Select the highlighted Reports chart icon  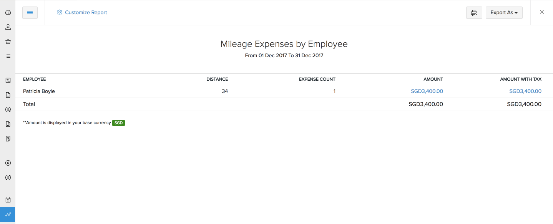pyautogui.click(x=8, y=214)
